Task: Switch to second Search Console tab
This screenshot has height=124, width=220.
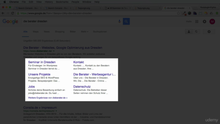Action: click(x=58, y=8)
